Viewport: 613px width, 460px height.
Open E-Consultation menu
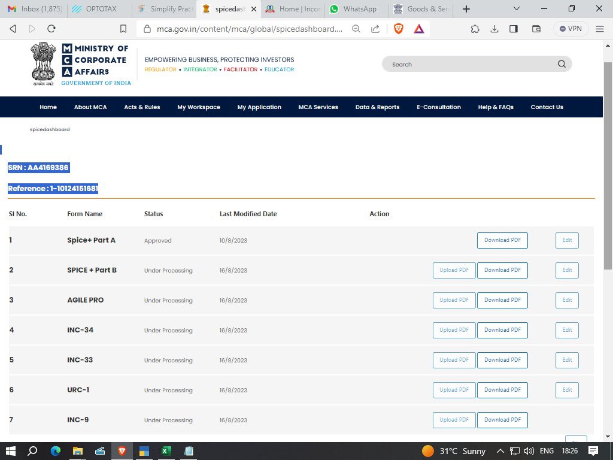pos(439,107)
